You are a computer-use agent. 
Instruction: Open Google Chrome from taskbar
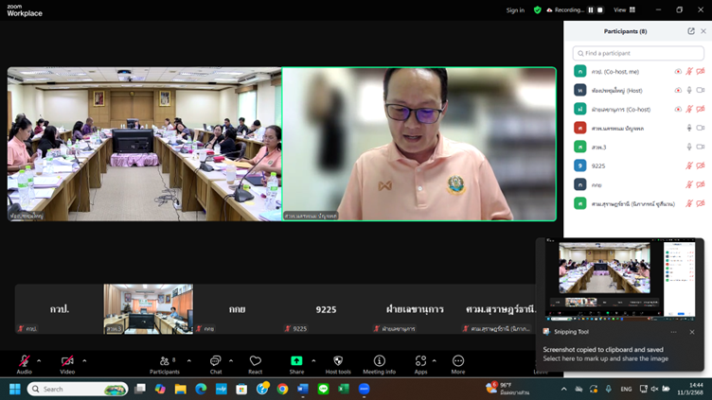click(x=282, y=389)
